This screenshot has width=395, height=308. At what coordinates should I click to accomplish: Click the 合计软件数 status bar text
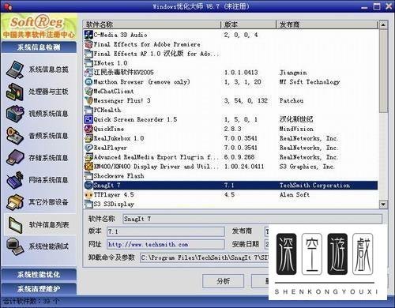pyautogui.click(x=32, y=301)
